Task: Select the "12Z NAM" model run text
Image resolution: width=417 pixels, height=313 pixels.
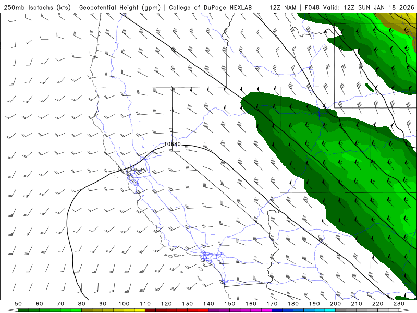Action: (283, 7)
